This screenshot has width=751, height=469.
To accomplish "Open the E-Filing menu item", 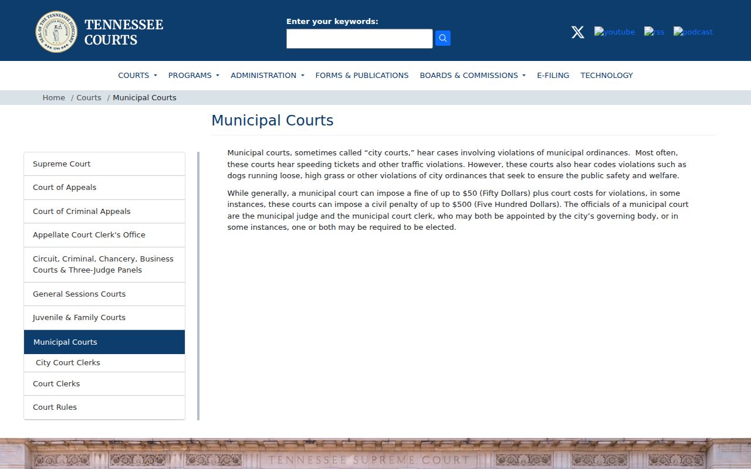I will tap(553, 75).
